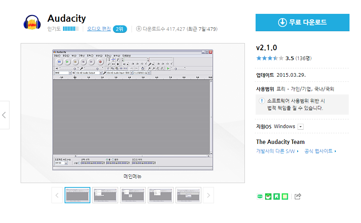Click Skip to End in the Audacity preview
361x223 pixels.
tap(91, 62)
